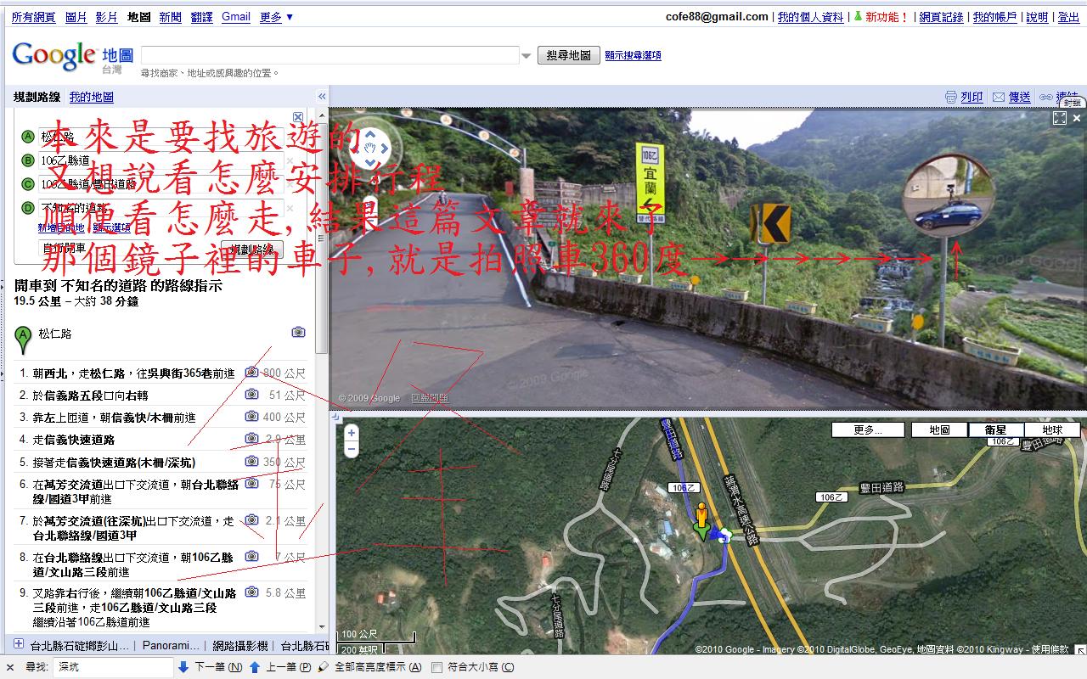Open 新聞 news link
The height and width of the screenshot is (679, 1087).
[x=170, y=17]
